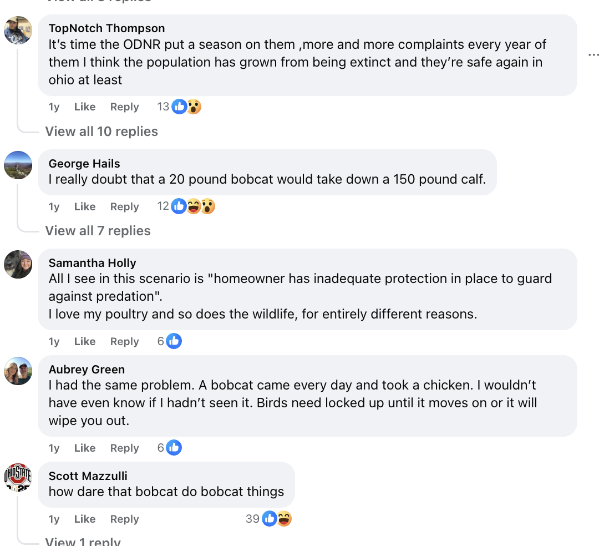This screenshot has height=546, width=599.
Task: Click the like reaction icon on Aubrey Green's comment
Action: pyautogui.click(x=174, y=448)
